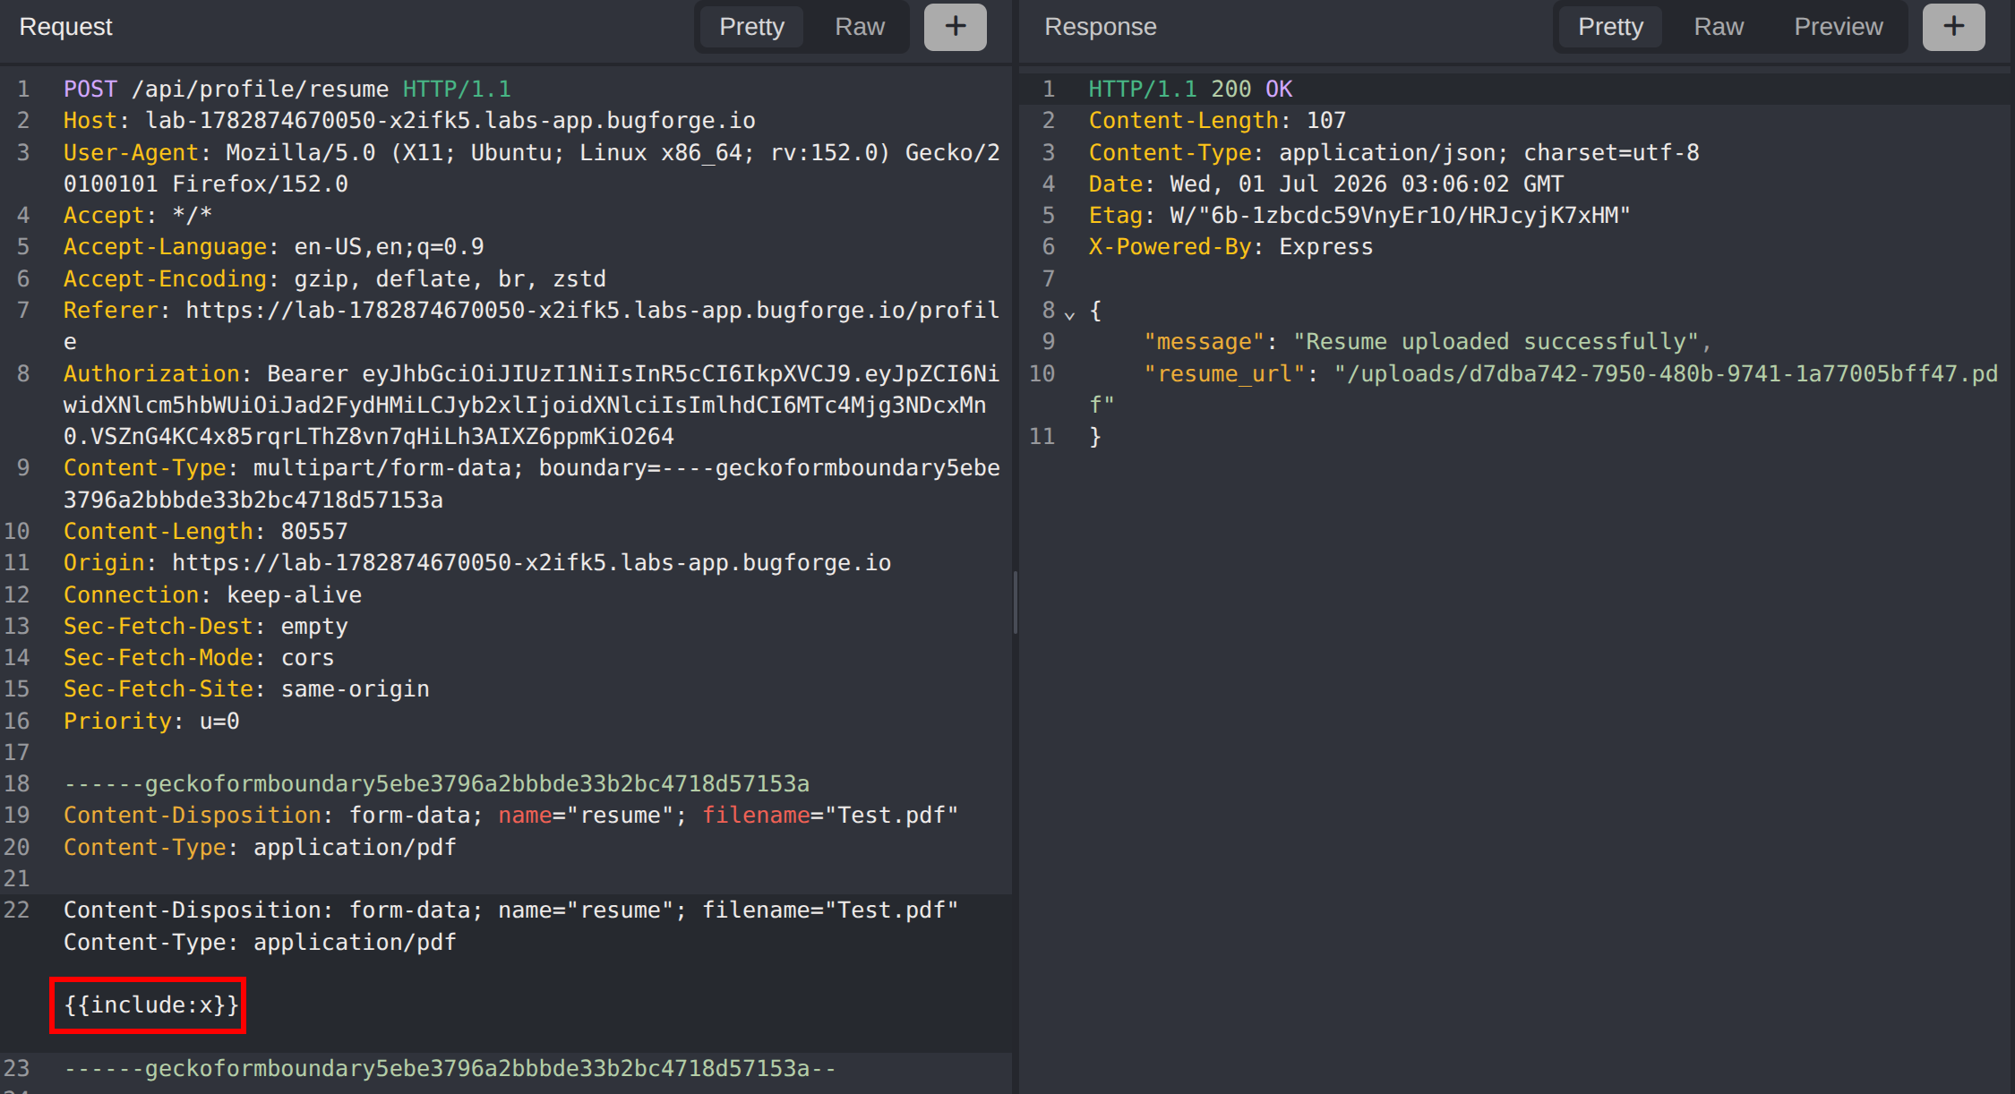Click "Resume uploaded successfully" message text
This screenshot has height=1094, width=2015.
(1496, 342)
